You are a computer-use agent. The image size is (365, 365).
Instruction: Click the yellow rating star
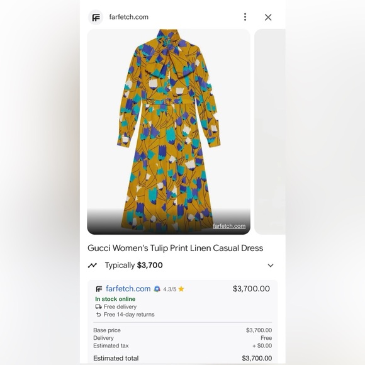[x=181, y=289]
